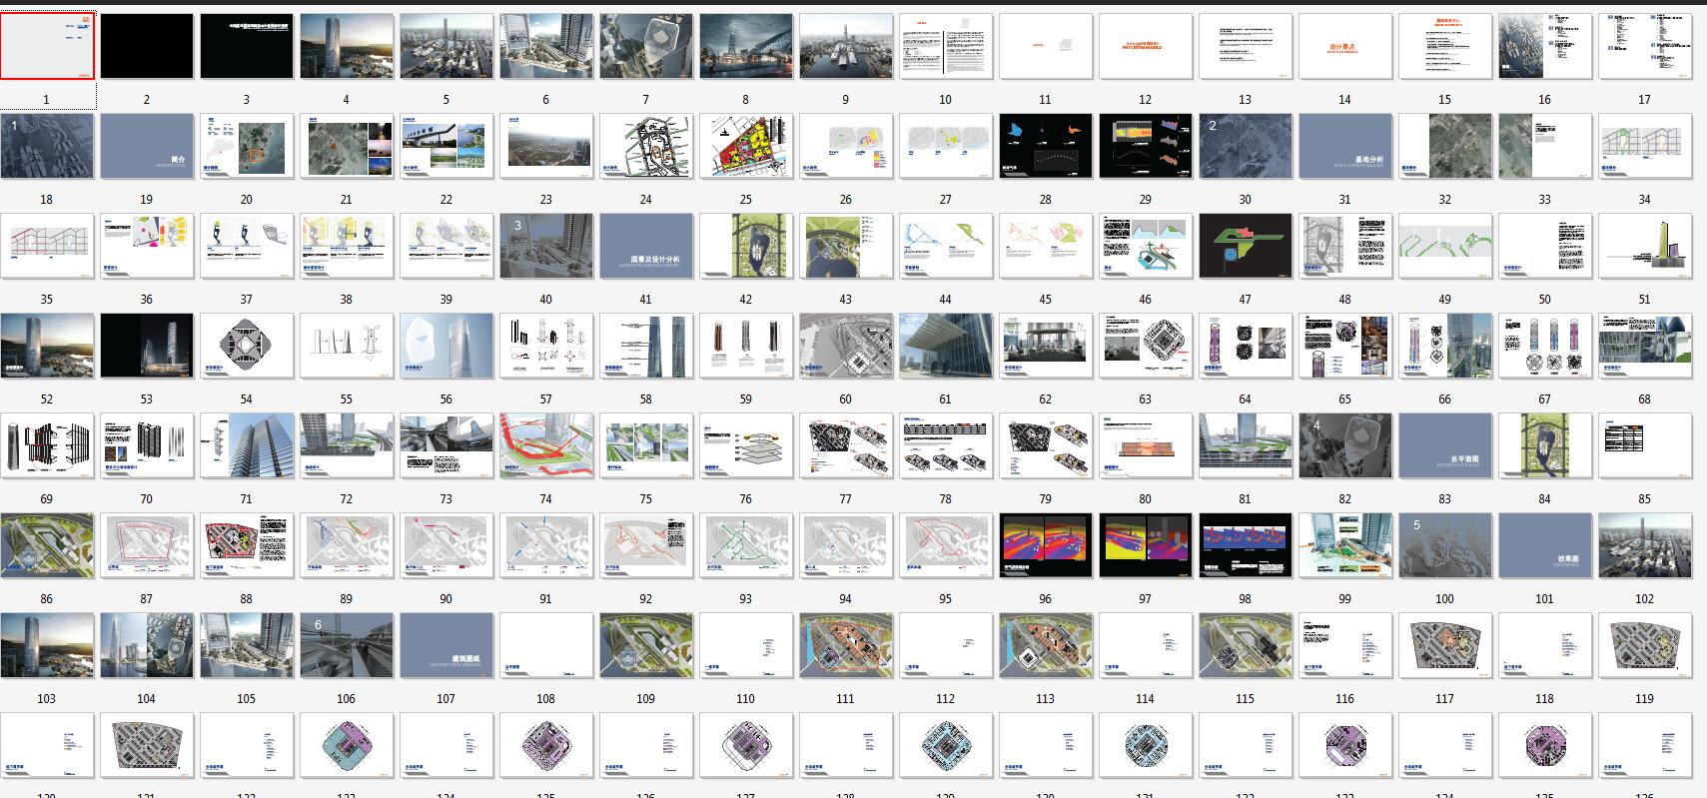Select slide 69 exploded facade diagram
Viewport: 1707px width, 798px height.
47,445
